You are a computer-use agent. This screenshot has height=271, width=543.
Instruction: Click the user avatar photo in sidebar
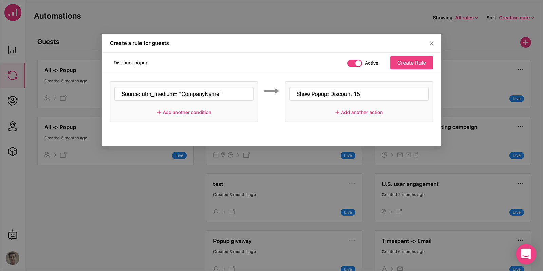(13, 258)
